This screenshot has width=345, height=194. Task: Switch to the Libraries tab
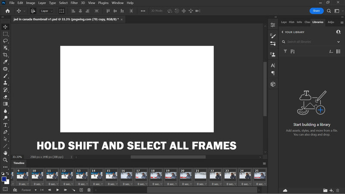click(x=318, y=22)
